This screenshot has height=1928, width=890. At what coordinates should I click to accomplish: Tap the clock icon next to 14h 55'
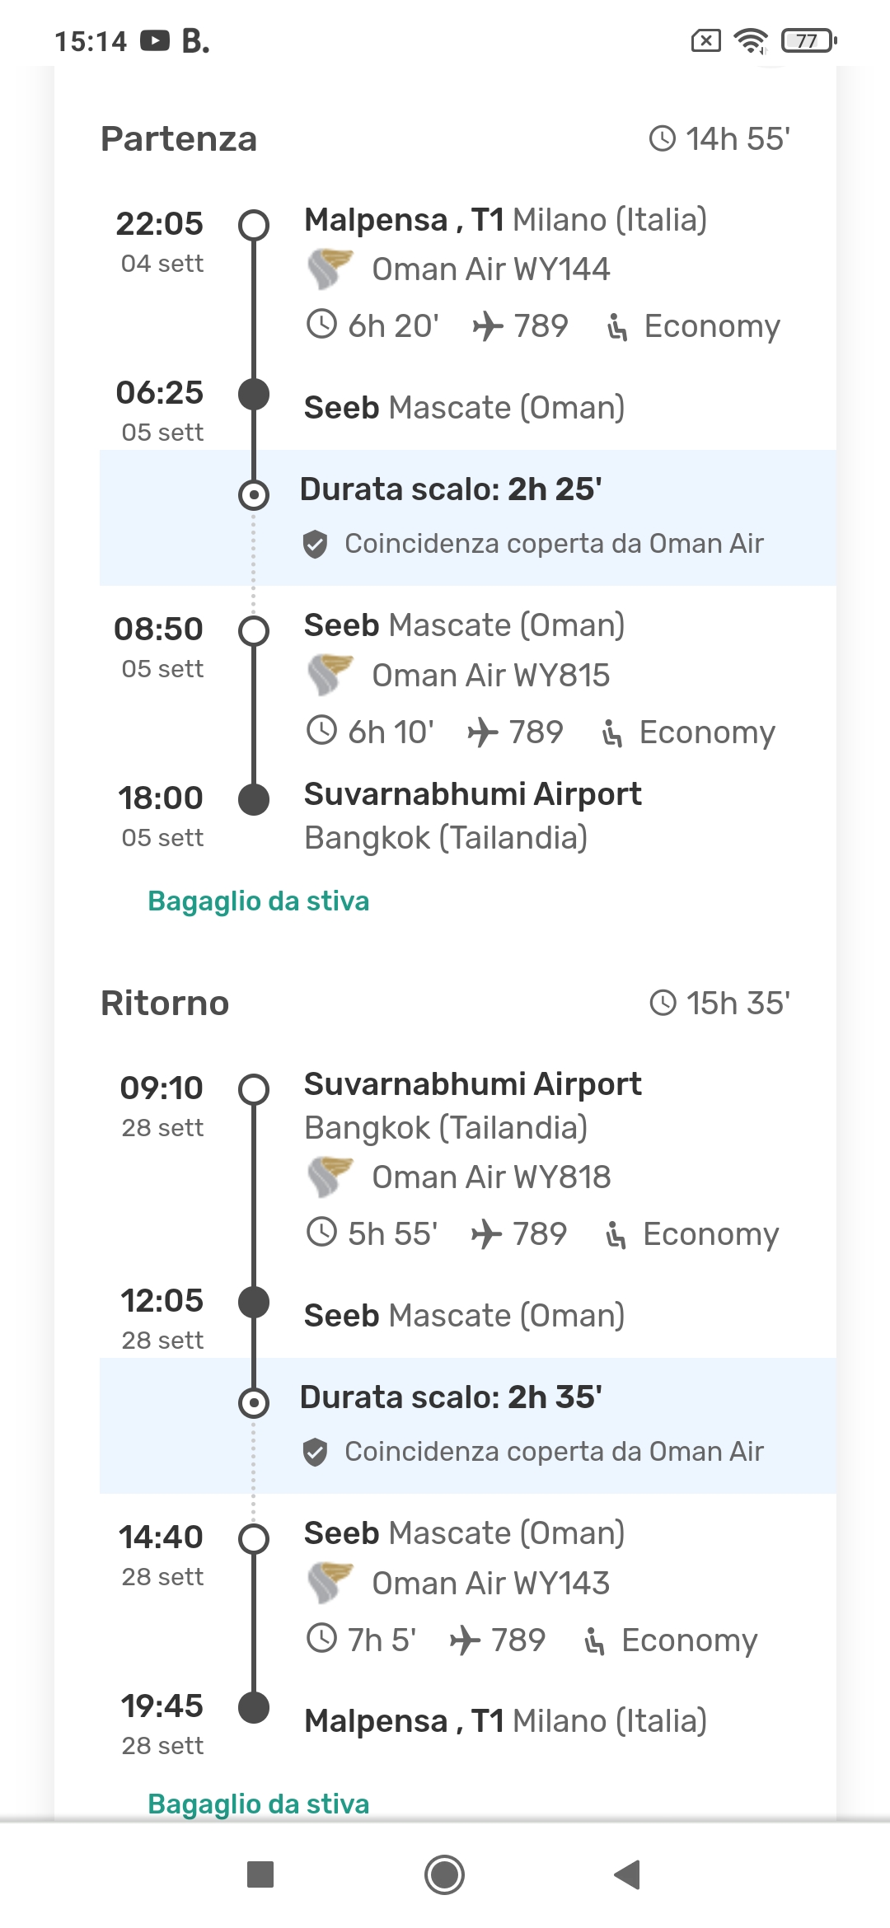coord(663,138)
